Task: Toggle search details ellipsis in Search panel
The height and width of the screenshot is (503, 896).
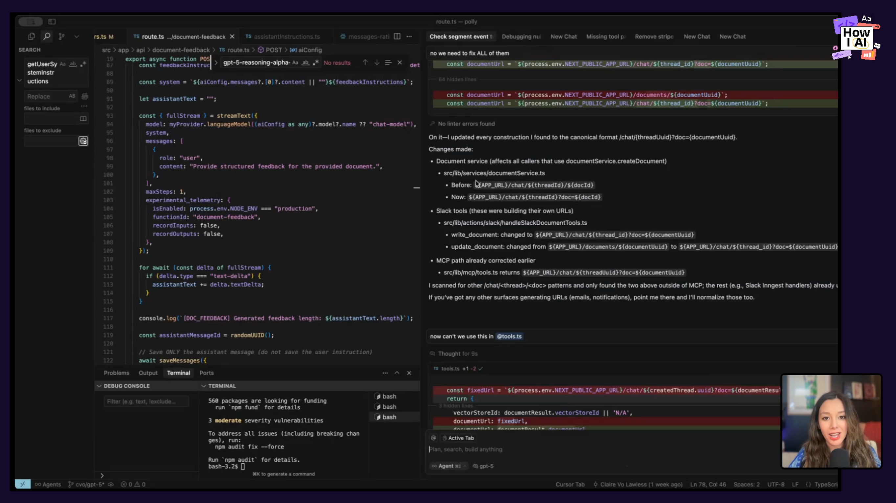Action: (x=84, y=106)
